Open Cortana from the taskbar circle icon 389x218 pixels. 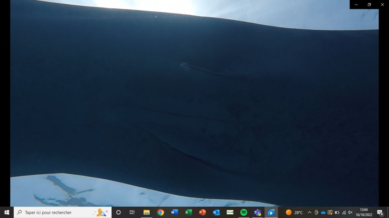118,212
